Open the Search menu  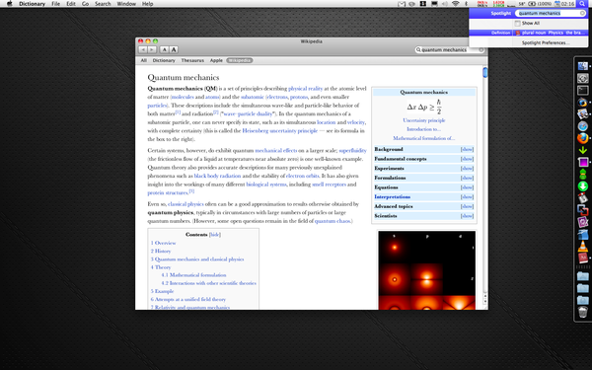click(103, 4)
